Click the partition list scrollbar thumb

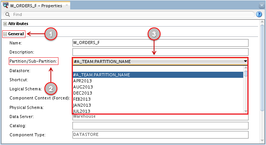(246, 74)
